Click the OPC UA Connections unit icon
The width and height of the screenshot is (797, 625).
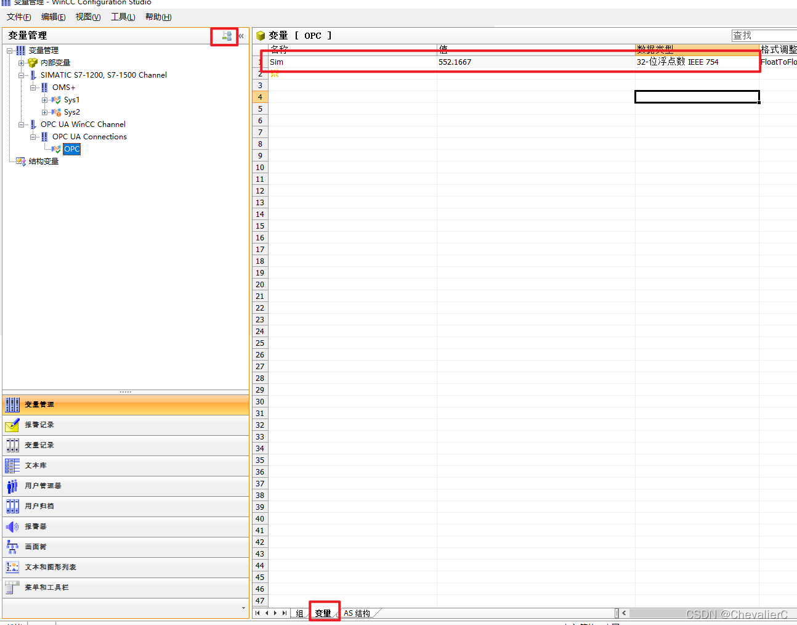(44, 137)
